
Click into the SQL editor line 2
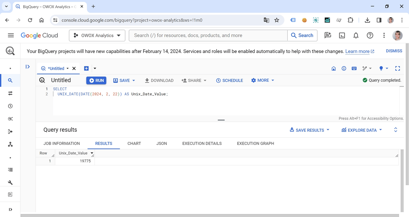(226, 94)
